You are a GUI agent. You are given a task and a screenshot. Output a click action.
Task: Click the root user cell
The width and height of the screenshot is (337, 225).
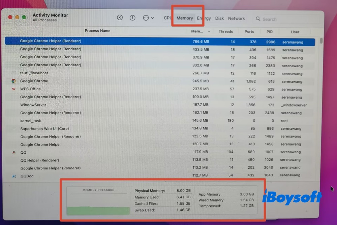pos(284,121)
